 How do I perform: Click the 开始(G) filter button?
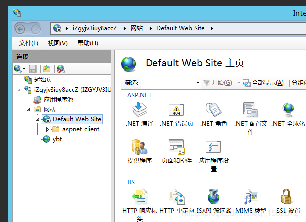217,83
